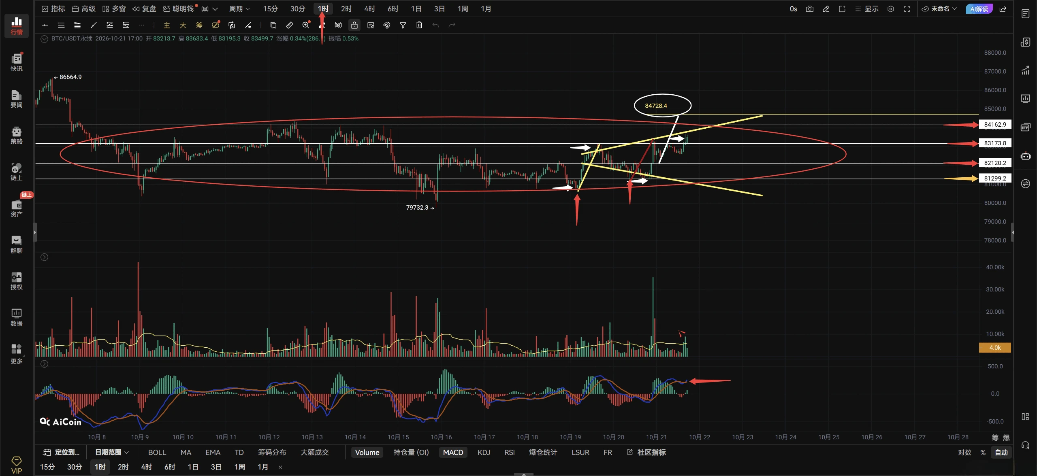1037x476 pixels.
Task: Open 数据 data panel in left sidebar
Action: pos(17,317)
